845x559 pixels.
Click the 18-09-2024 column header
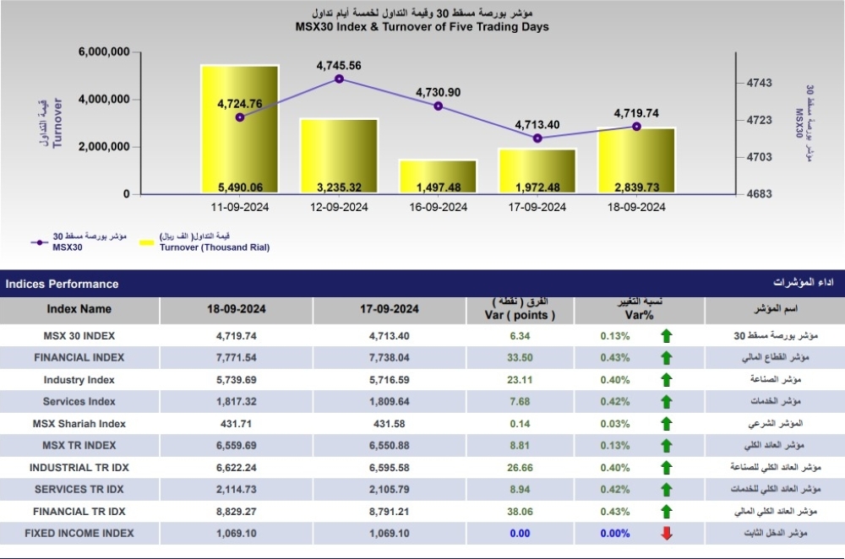(x=236, y=309)
